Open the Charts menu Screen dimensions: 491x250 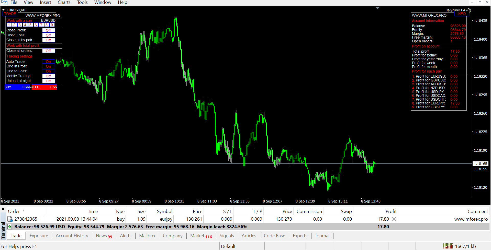[x=64, y=3]
